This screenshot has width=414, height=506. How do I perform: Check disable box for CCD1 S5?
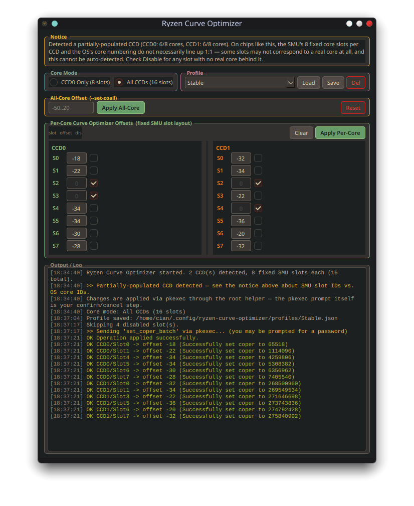(258, 221)
